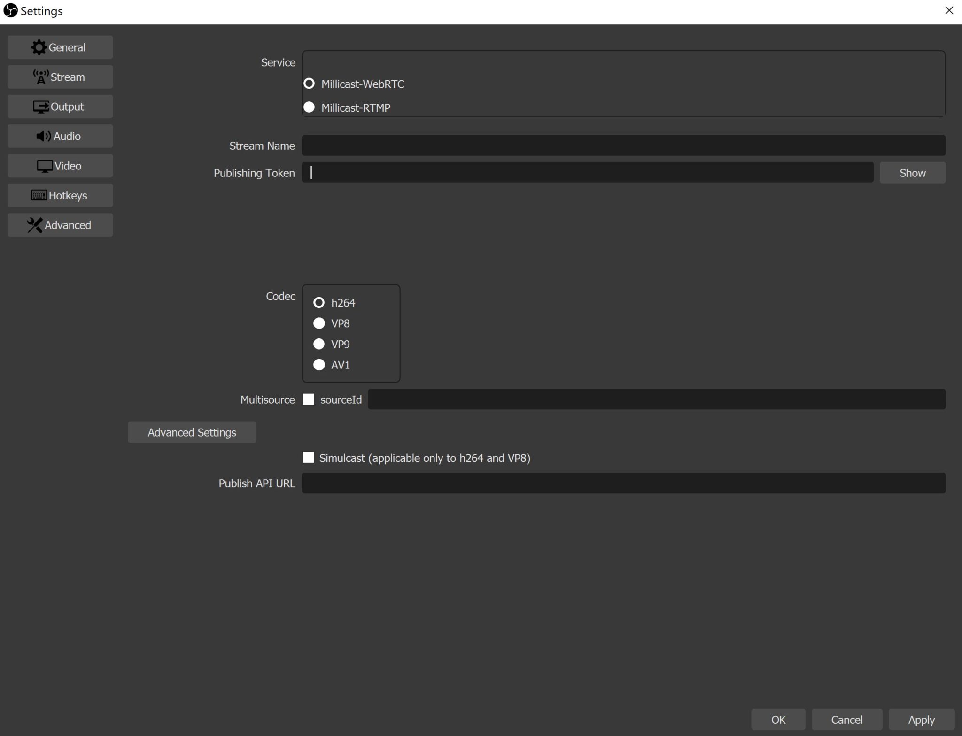Open Advanced Settings

[192, 432]
